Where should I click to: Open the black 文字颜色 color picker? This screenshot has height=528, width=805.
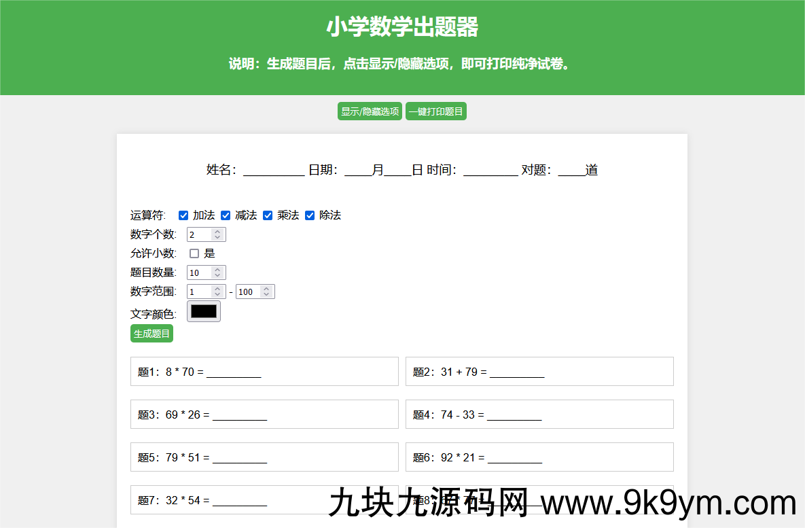tap(204, 311)
